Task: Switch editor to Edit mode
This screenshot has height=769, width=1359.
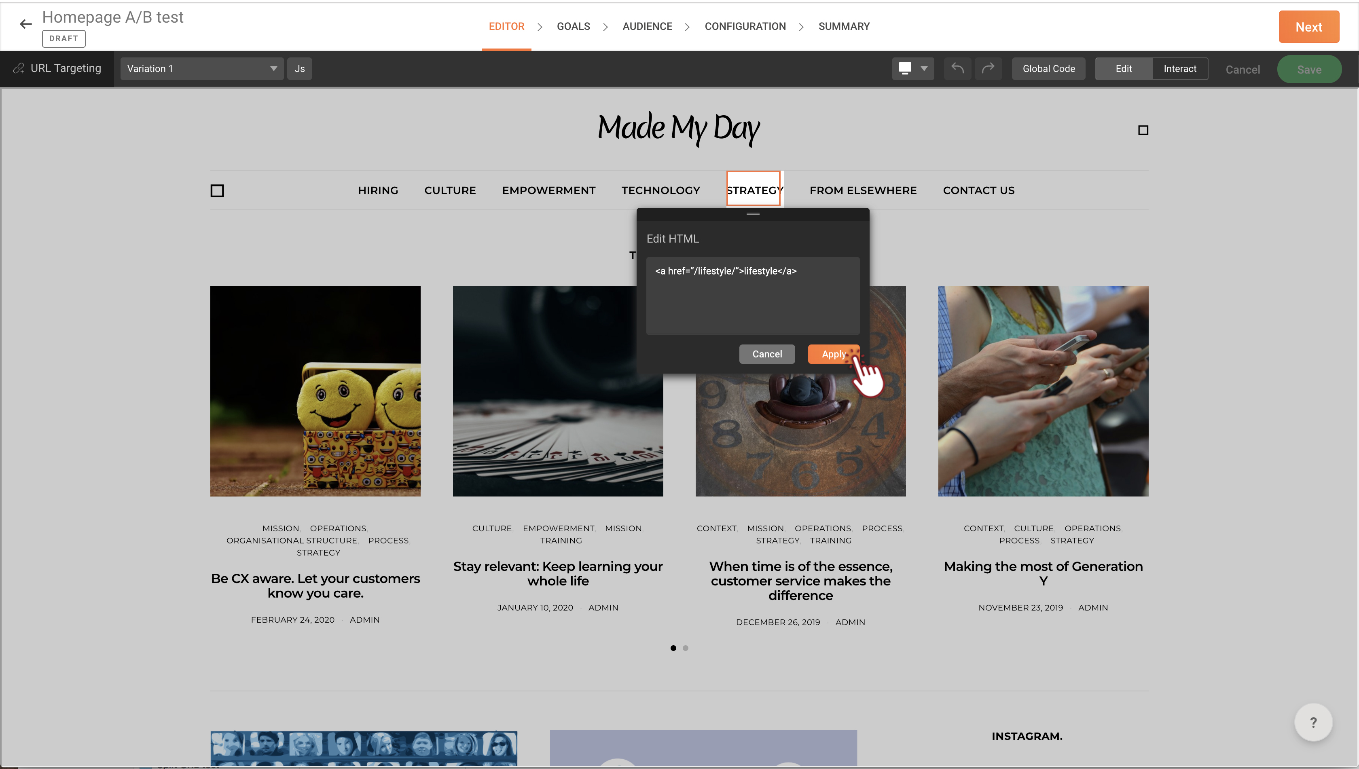Action: coord(1123,69)
